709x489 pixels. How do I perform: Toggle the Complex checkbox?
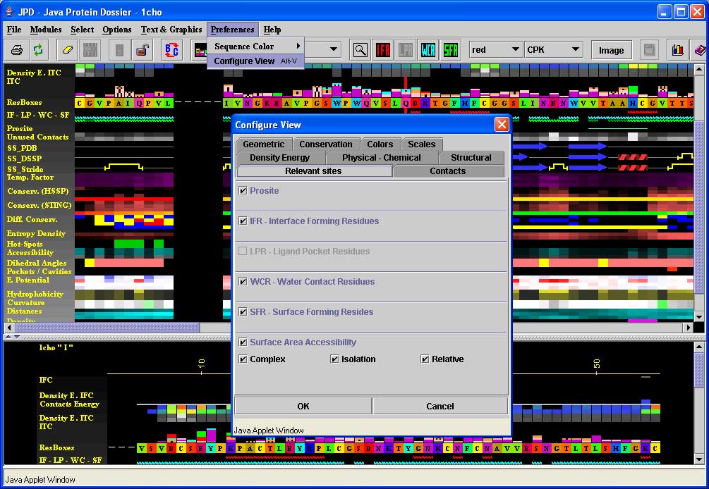[243, 359]
